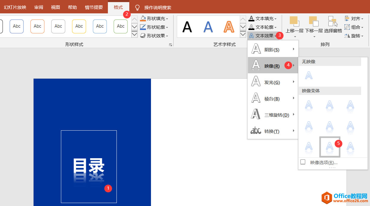370x206 pixels.
Task: Expand the shape styles gallery
Action: tap(134, 35)
